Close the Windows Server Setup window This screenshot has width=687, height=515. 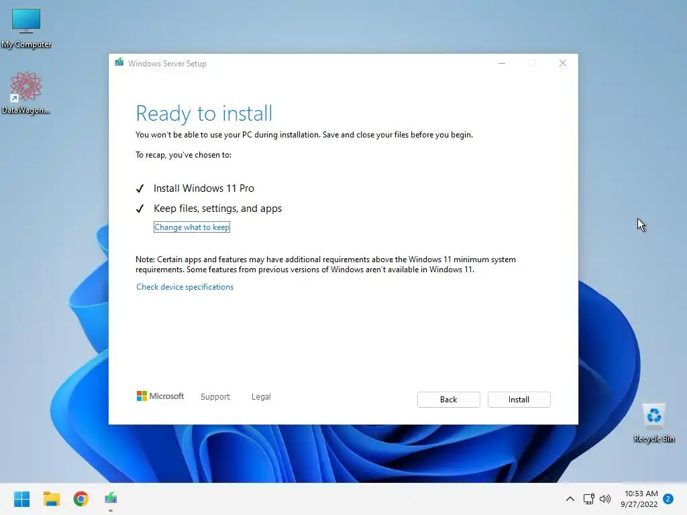click(x=563, y=64)
